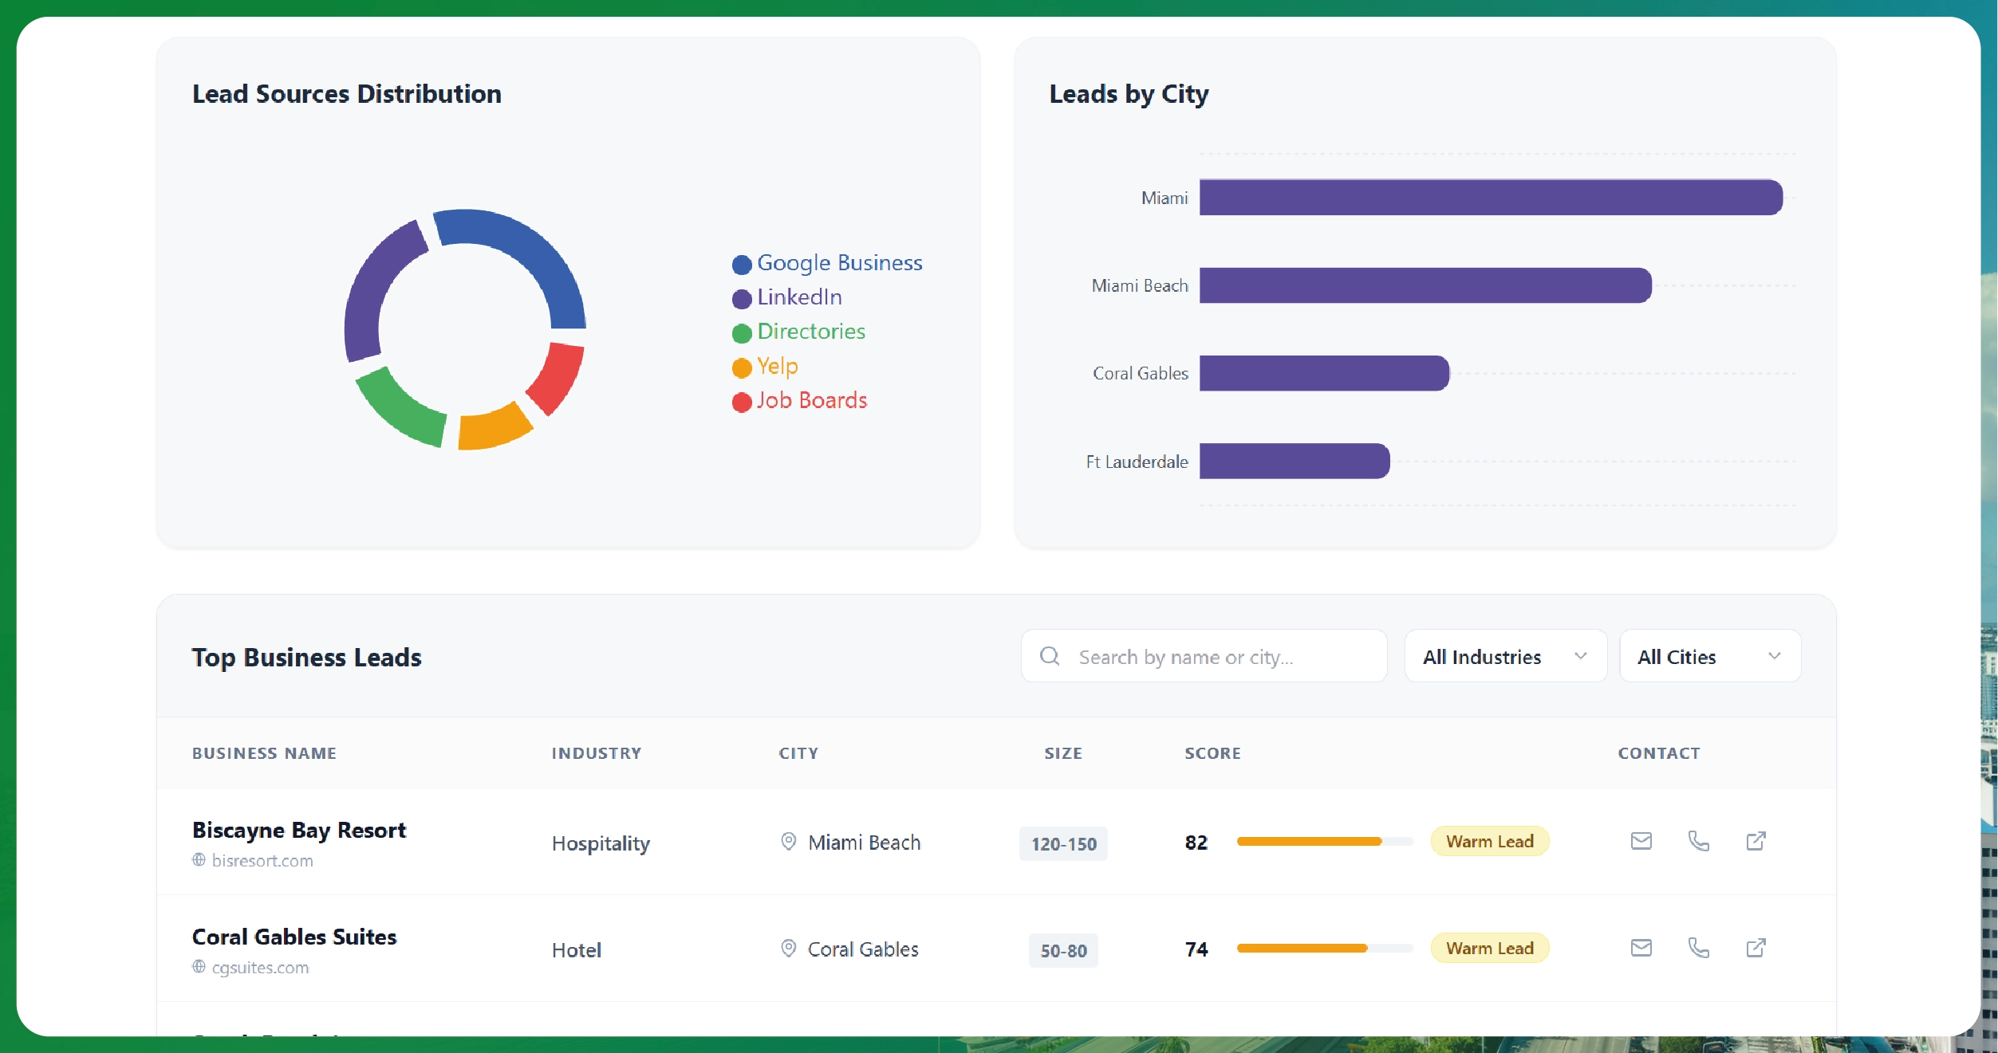1998x1053 pixels.
Task: Click the search by name field
Action: (x=1220, y=656)
